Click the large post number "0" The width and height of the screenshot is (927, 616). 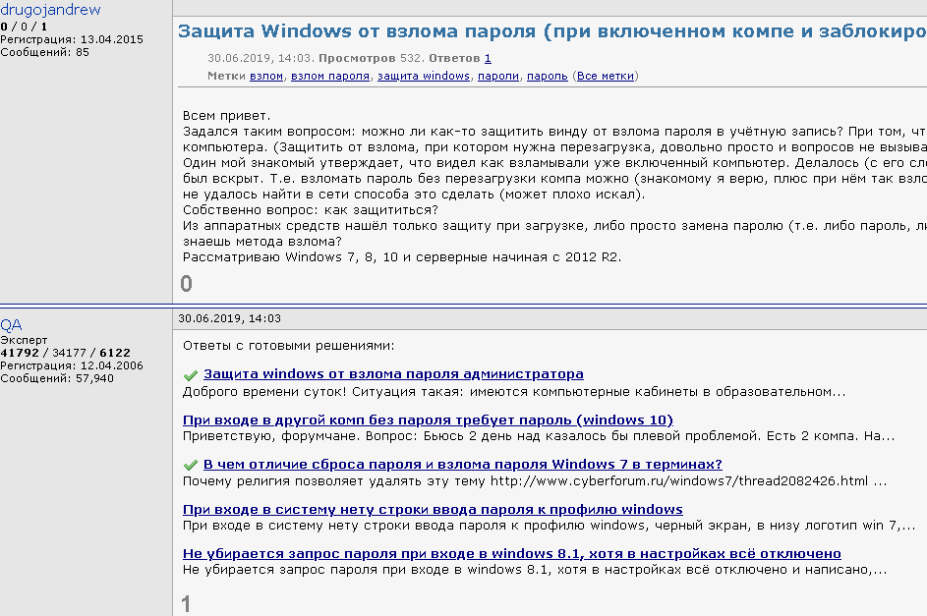tap(186, 284)
